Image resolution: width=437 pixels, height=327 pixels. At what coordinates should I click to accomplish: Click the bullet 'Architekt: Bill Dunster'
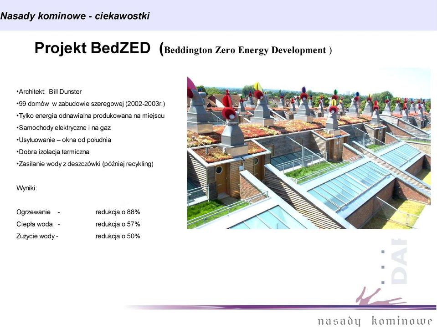[49, 92]
